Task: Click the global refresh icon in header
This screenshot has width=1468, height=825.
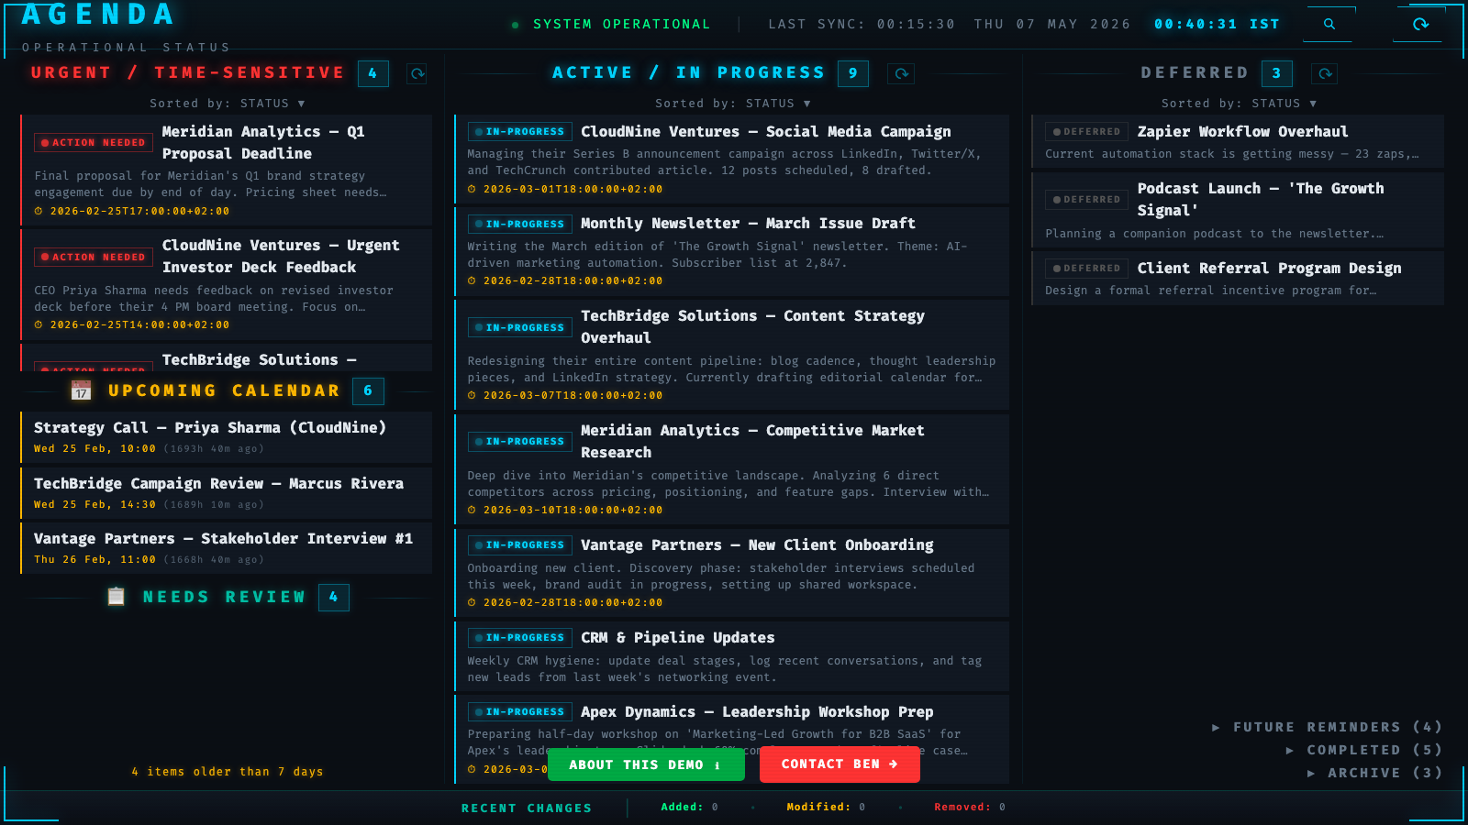Action: click(x=1420, y=25)
